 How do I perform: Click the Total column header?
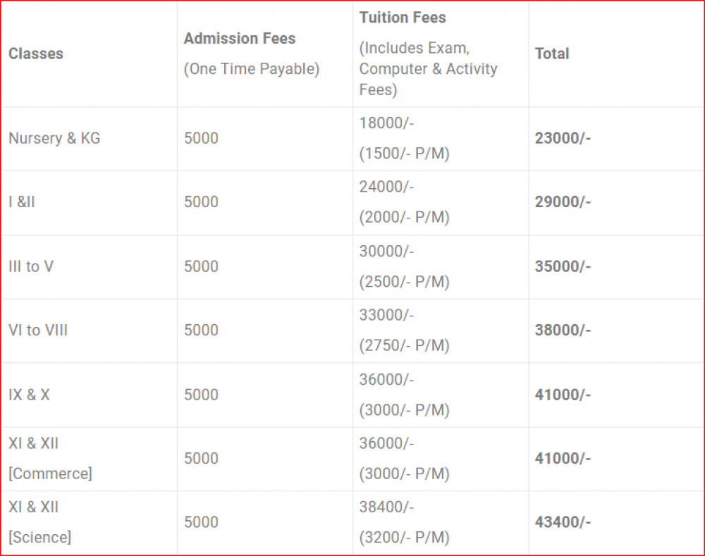pyautogui.click(x=552, y=54)
